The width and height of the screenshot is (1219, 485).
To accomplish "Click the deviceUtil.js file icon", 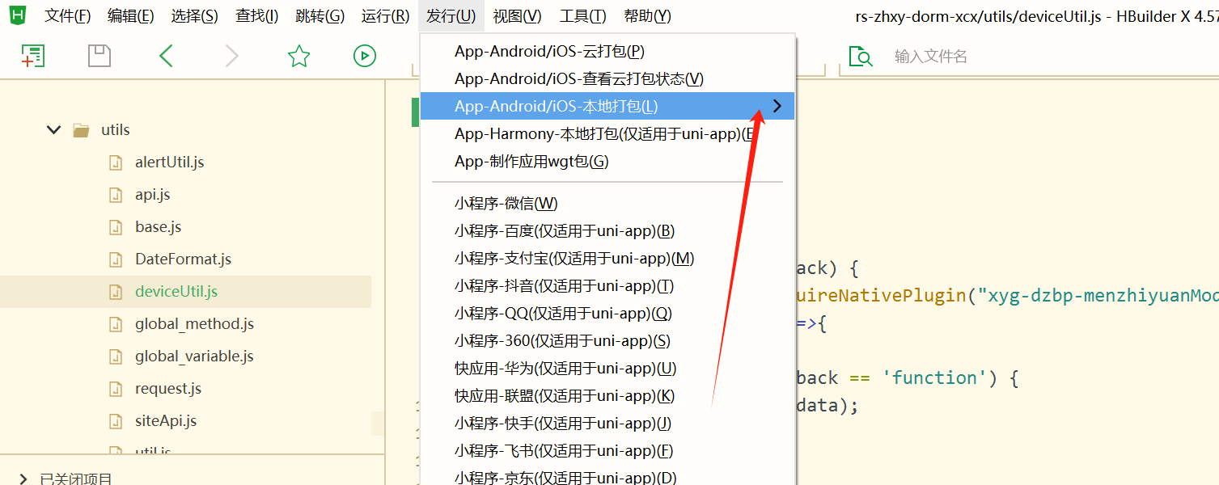I will 116,292.
